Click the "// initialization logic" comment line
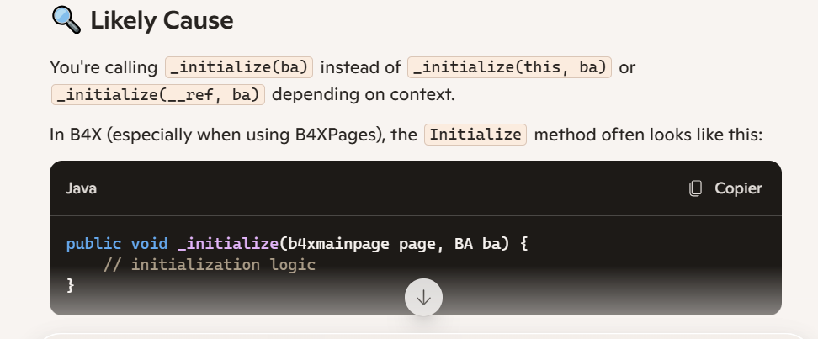This screenshot has height=339, width=818. (210, 265)
